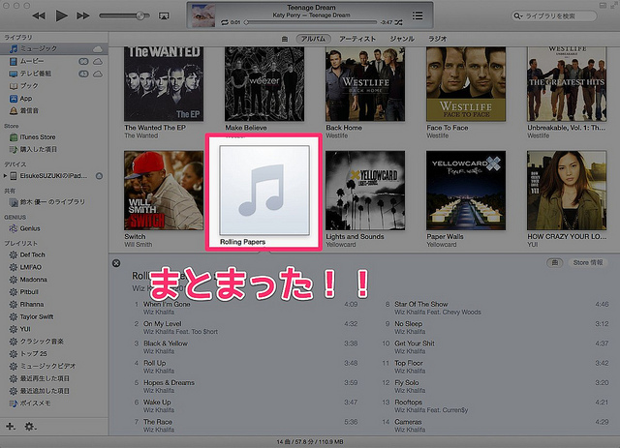Open the gear settings menu at sidebar bottom

30,427
